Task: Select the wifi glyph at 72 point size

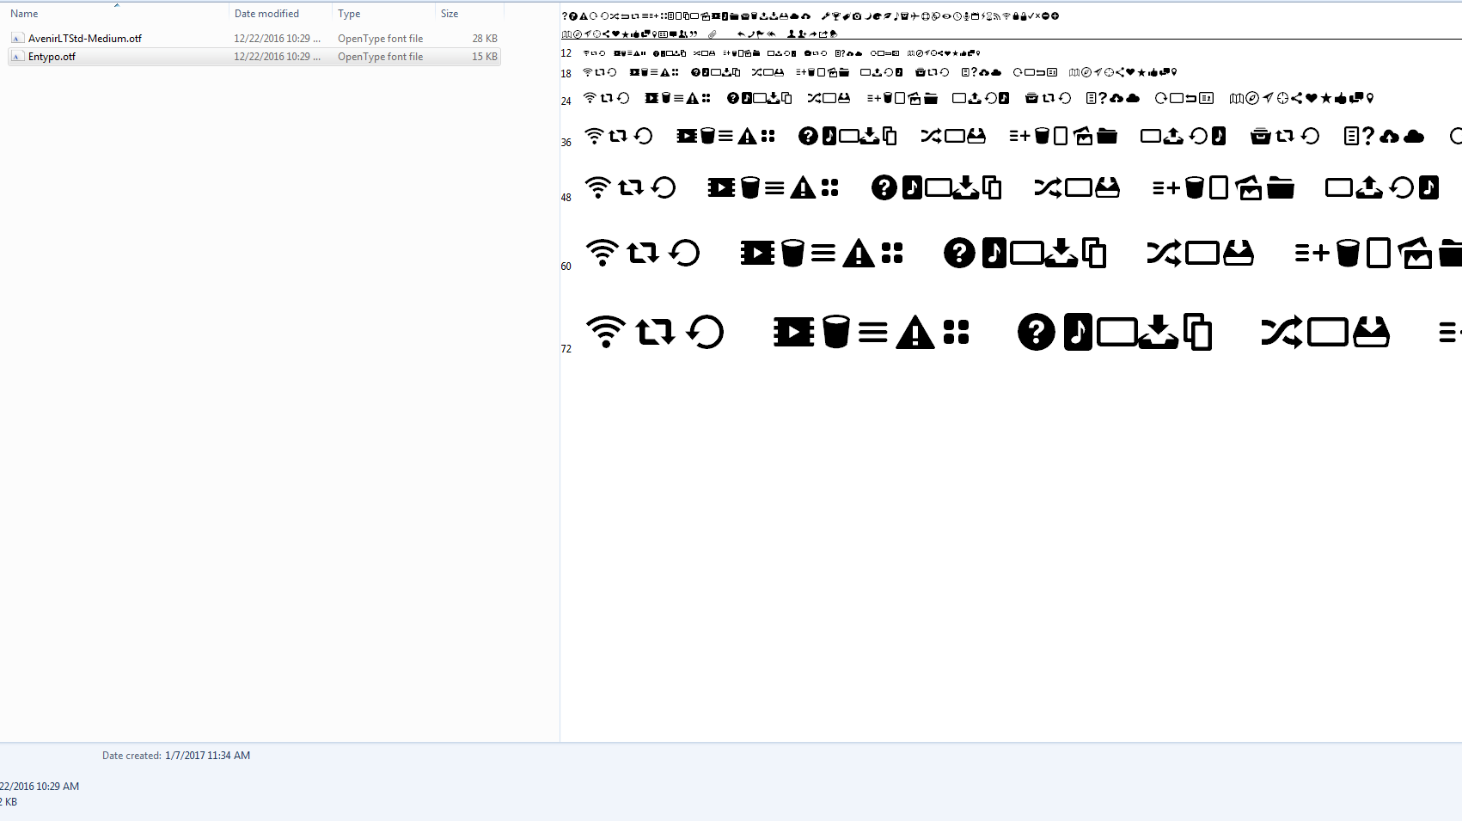Action: coord(606,331)
